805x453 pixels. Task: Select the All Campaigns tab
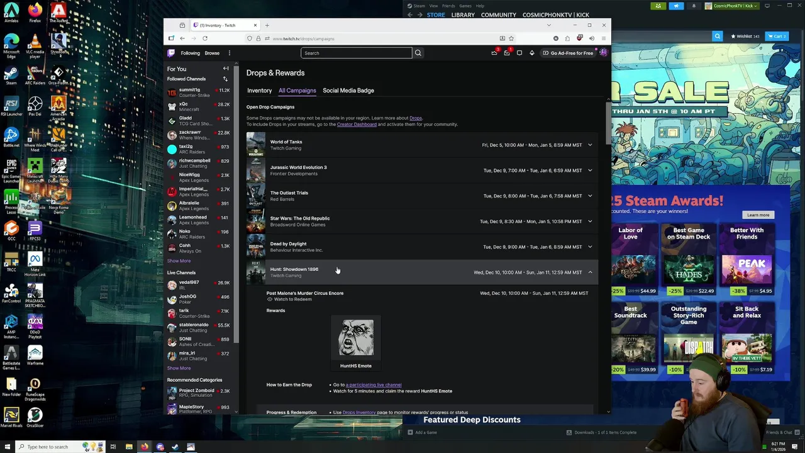tap(297, 91)
